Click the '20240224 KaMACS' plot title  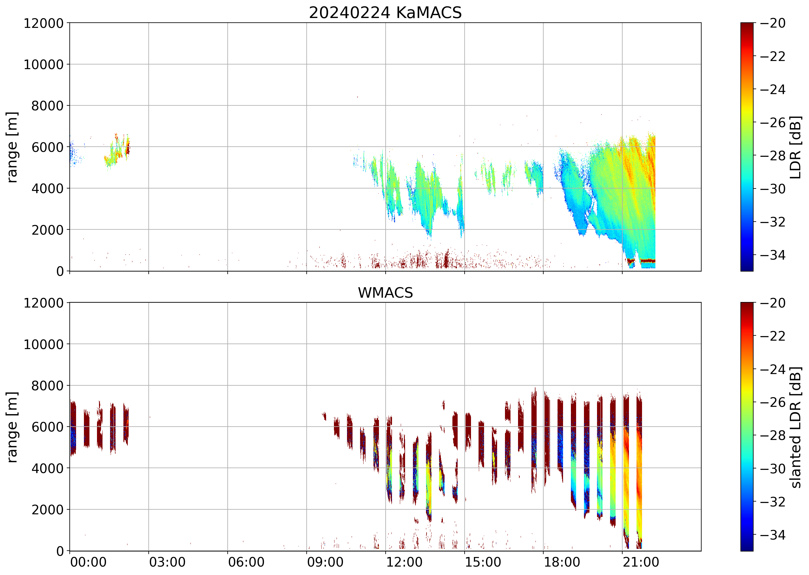coord(385,13)
